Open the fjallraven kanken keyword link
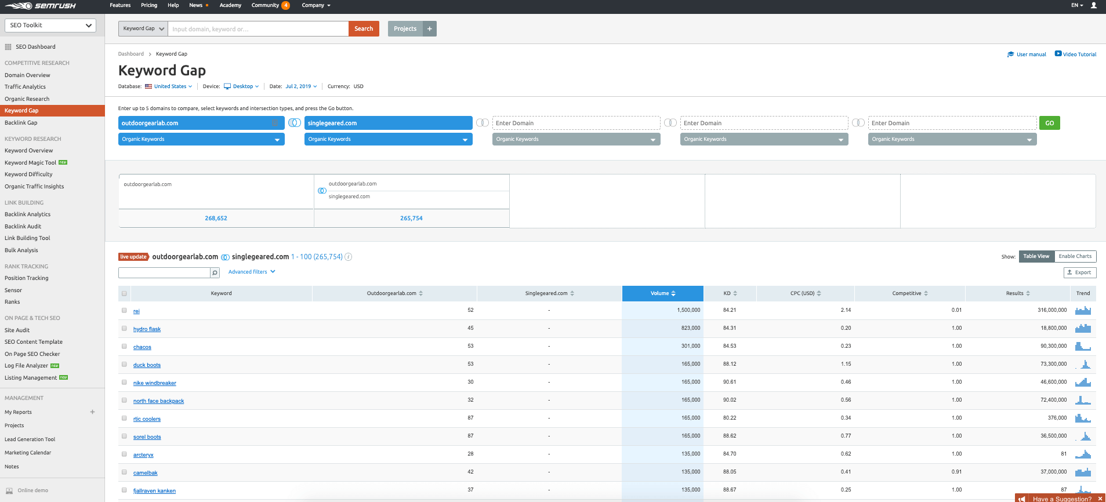 pos(154,491)
